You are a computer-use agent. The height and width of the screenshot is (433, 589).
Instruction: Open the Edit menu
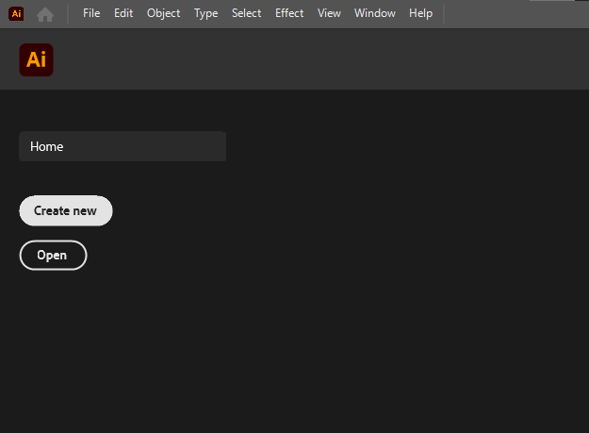(x=123, y=13)
